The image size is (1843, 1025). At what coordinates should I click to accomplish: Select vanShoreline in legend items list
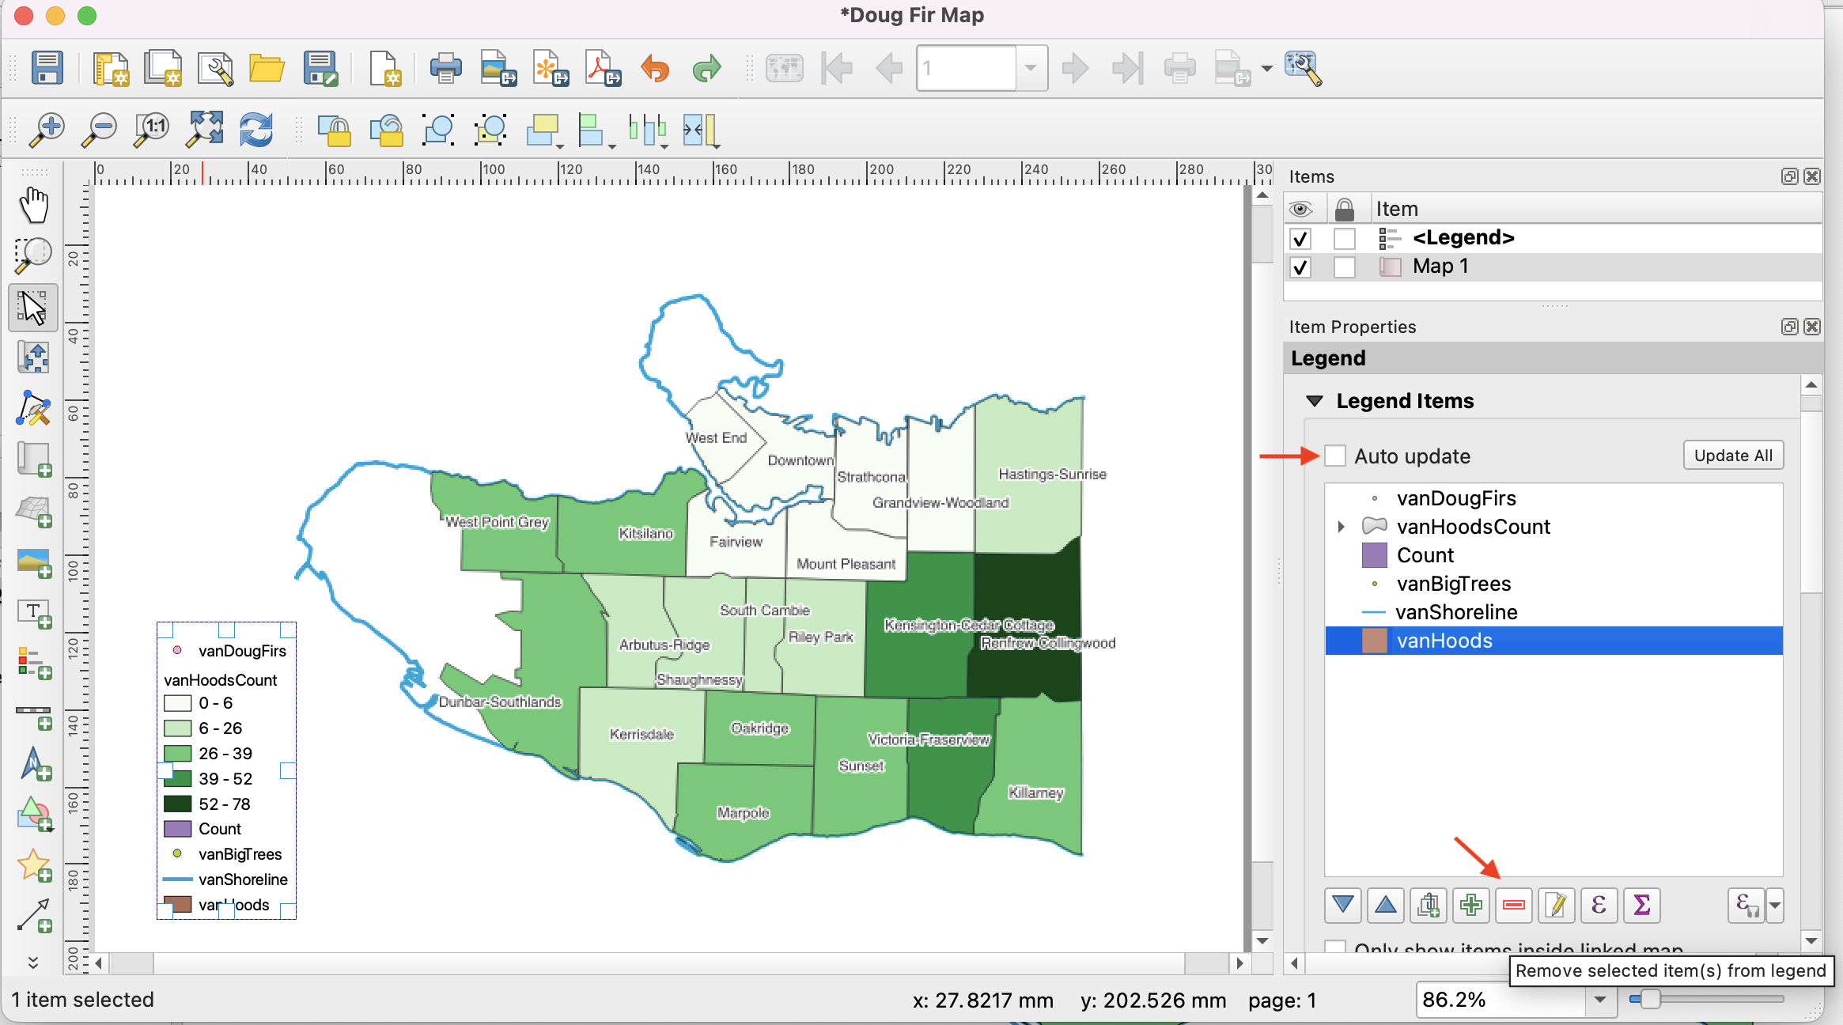coord(1455,612)
